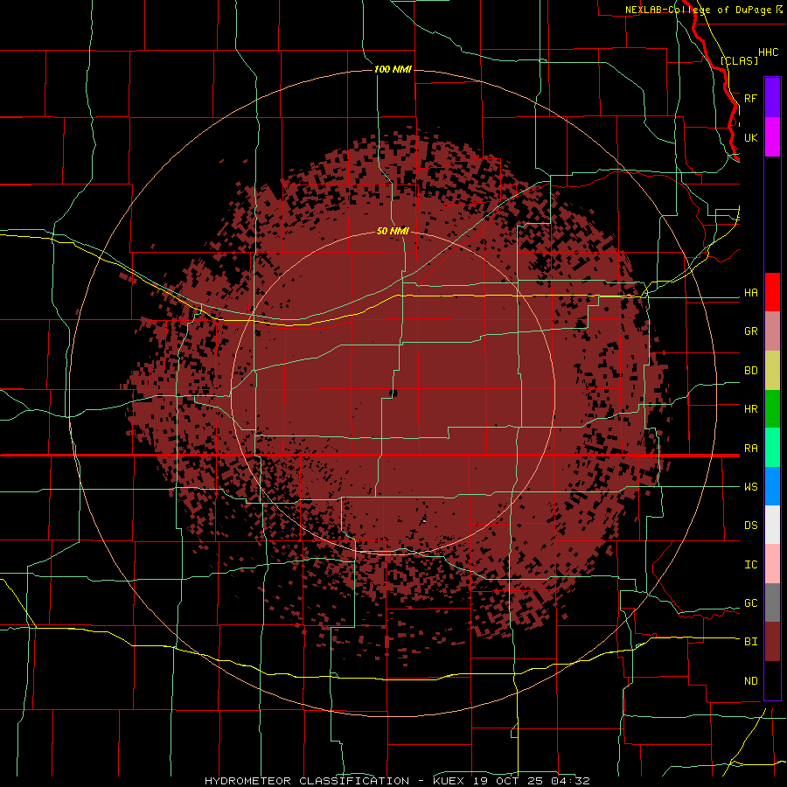Click the UK magenta legend color block
The height and width of the screenshot is (787, 787).
(772, 137)
